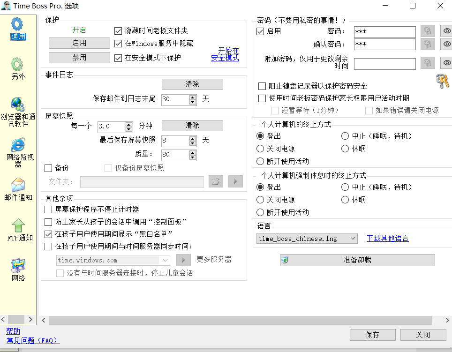
Task: Select 中止（睡眠，待机） under 个人计算机的终止方式
Action: click(345, 136)
